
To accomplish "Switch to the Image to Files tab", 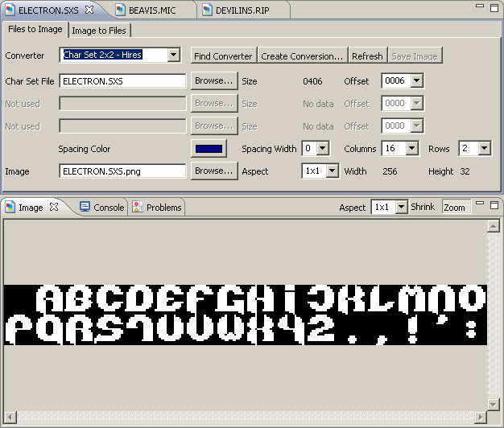I will click(x=100, y=31).
